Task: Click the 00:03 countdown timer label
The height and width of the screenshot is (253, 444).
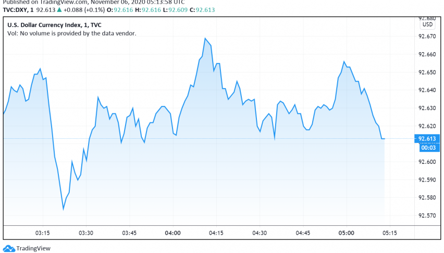Action: (x=429, y=147)
